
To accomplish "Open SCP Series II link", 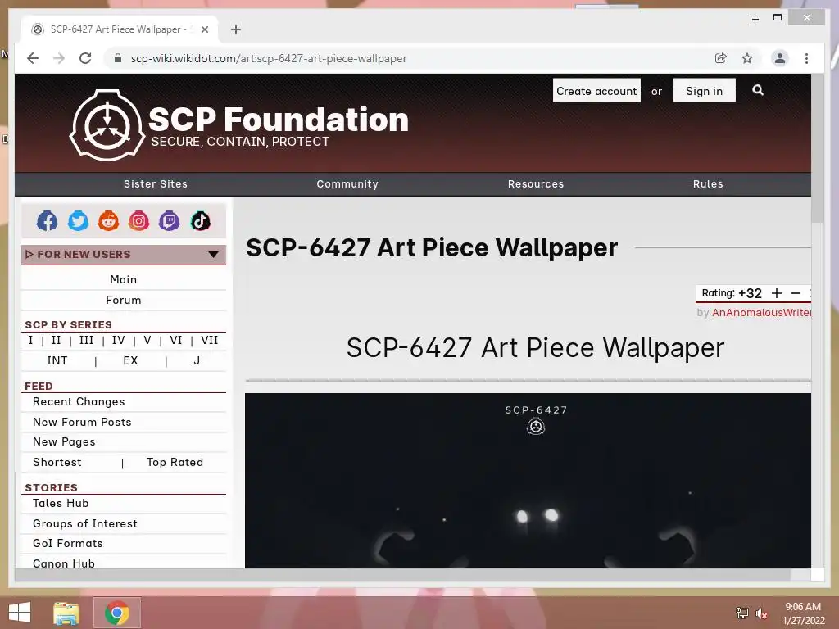I will [x=57, y=340].
